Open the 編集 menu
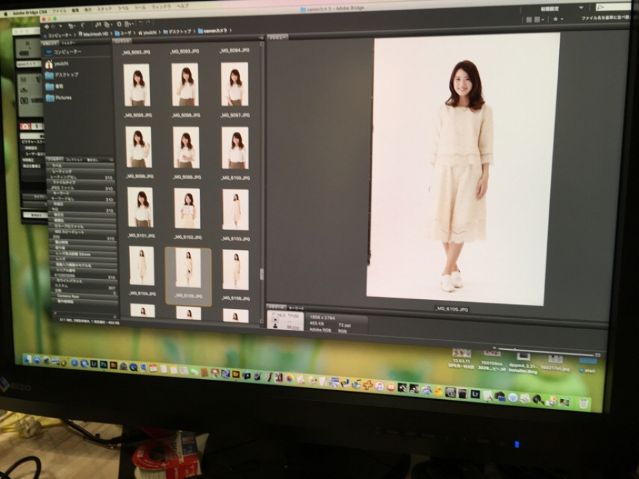639x479 pixels. (76, 10)
